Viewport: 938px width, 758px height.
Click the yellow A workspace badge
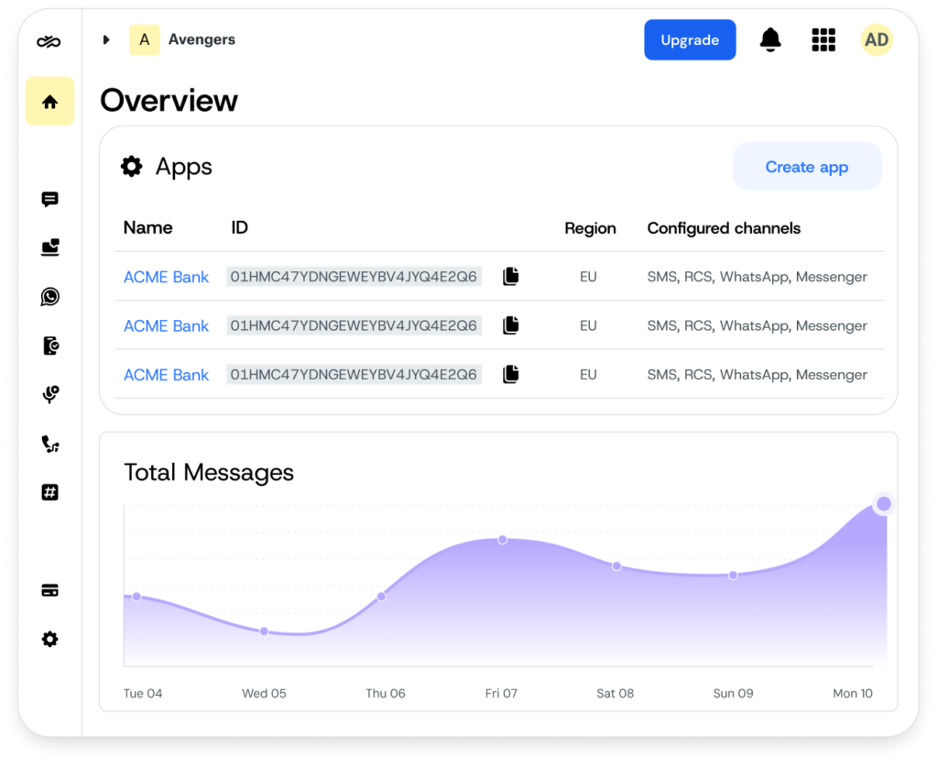145,39
